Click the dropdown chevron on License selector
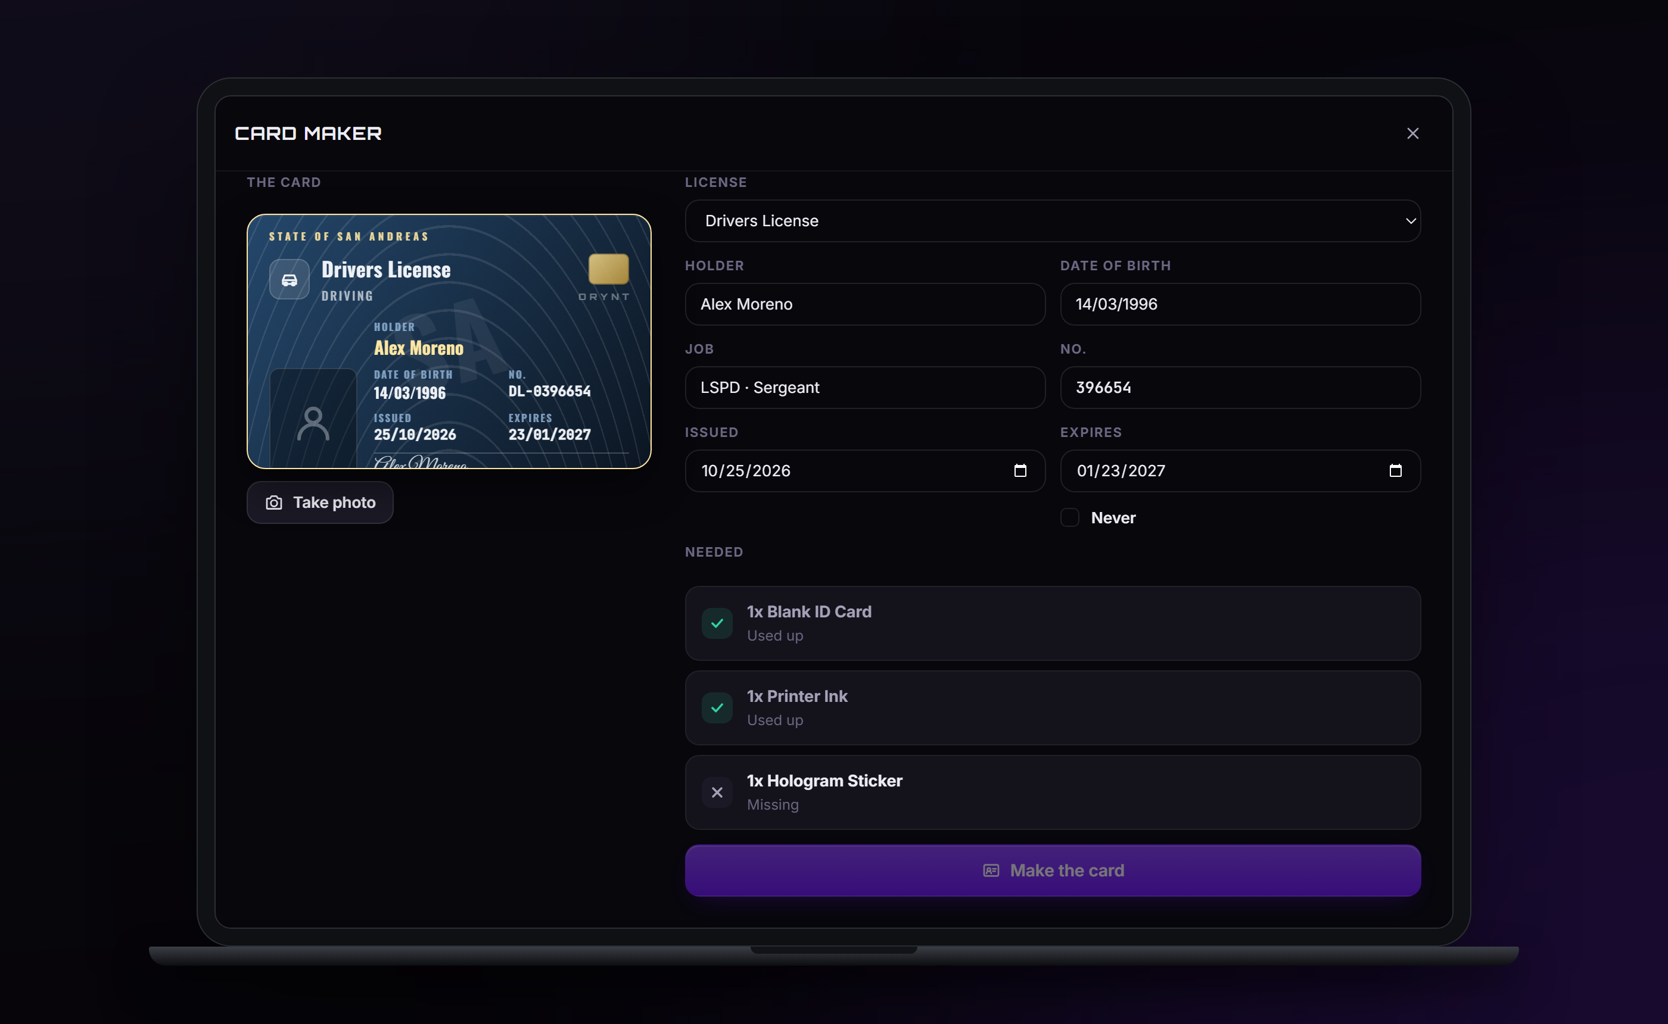 (1411, 221)
